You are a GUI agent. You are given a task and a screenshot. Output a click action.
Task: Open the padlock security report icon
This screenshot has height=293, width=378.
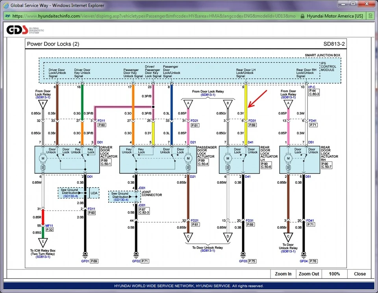(x=302, y=16)
